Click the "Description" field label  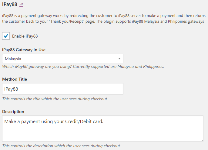13,112
